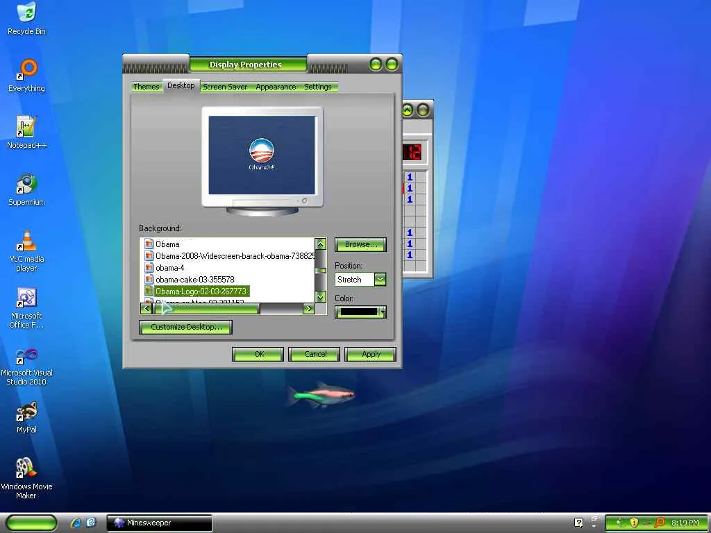Click the highlighted Obama-Logo-02-03-267773 item
The width and height of the screenshot is (711, 533).
pos(201,291)
